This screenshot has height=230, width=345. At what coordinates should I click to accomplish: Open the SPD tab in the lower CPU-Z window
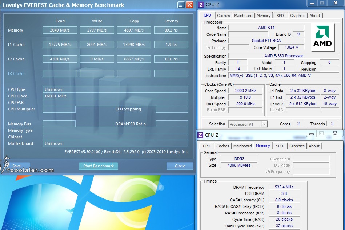click(280, 146)
